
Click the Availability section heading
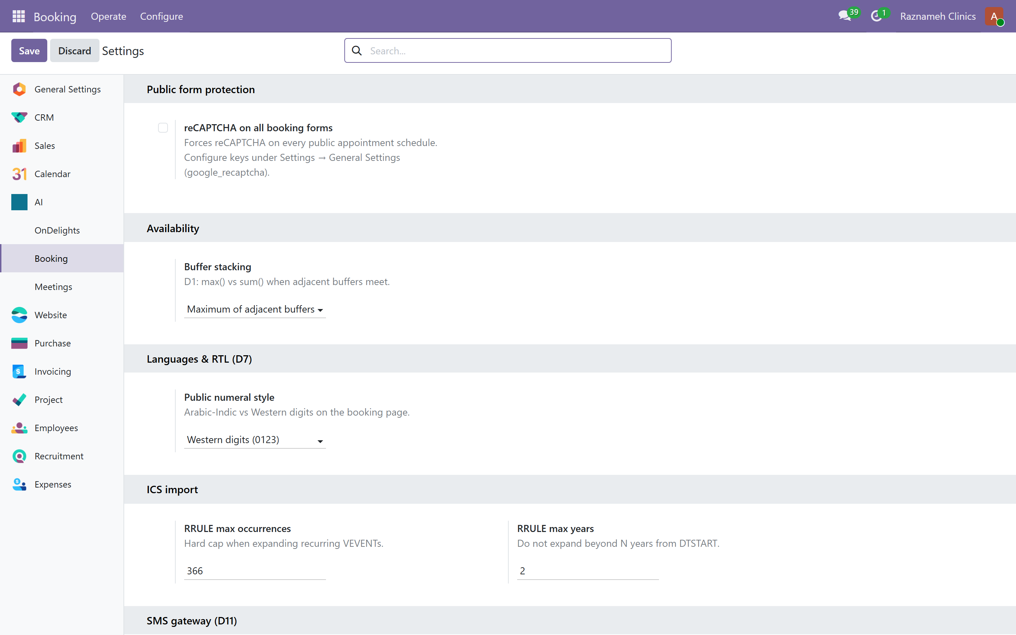pos(173,229)
